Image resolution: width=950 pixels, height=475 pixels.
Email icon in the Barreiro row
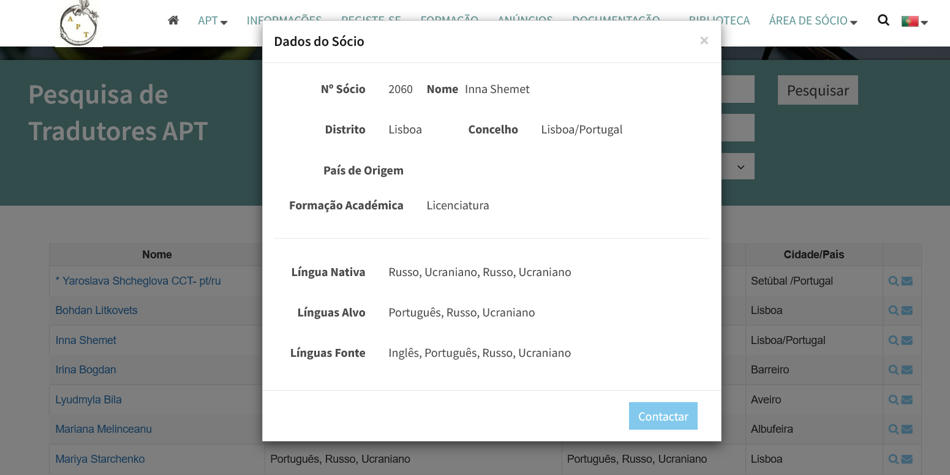(907, 370)
